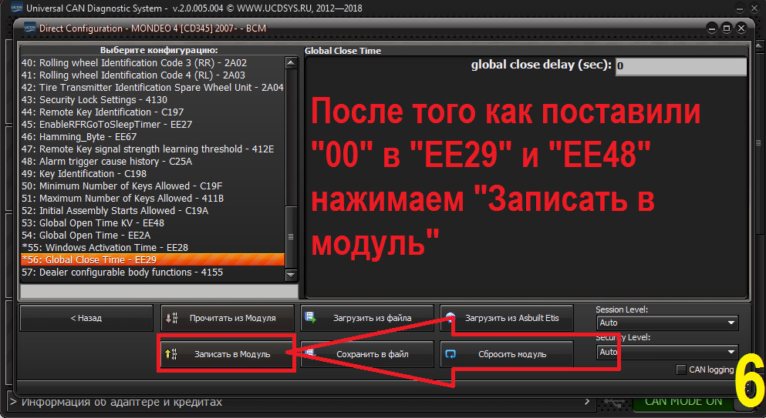The image size is (766, 418).
Task: Click the CAN MODE ON indicator
Action: pyautogui.click(x=683, y=402)
